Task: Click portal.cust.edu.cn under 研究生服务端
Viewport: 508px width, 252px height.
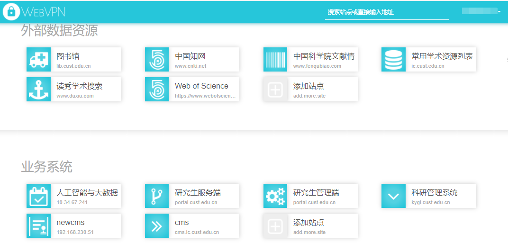Action: (196, 202)
